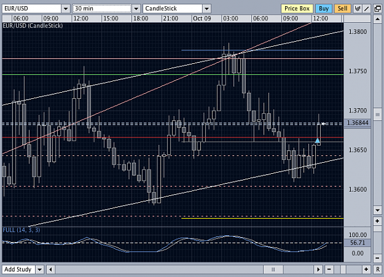
Task: Click the vertical zoom minus button
Action: coord(377,258)
